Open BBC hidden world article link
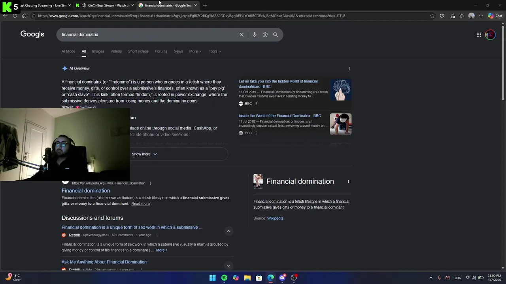 pos(278,84)
